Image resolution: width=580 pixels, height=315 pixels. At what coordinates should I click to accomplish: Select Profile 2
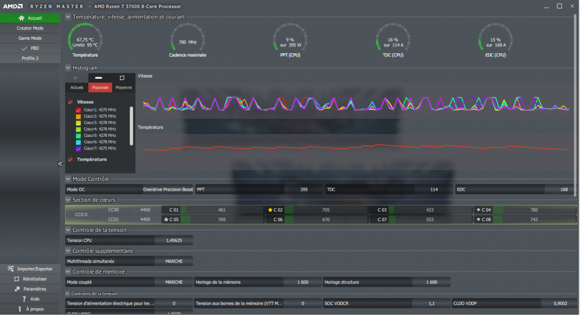pos(30,58)
